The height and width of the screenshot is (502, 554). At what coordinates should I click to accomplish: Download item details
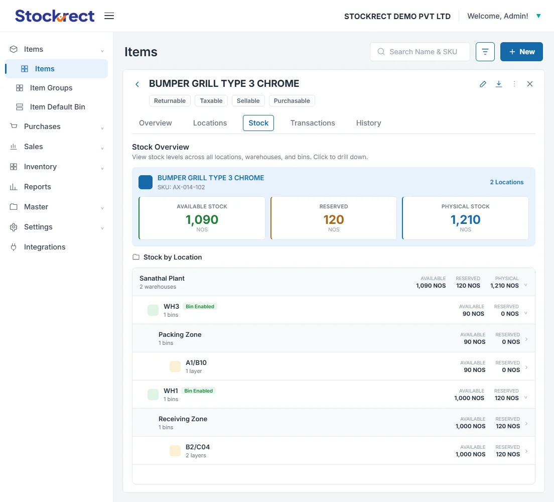[498, 84]
